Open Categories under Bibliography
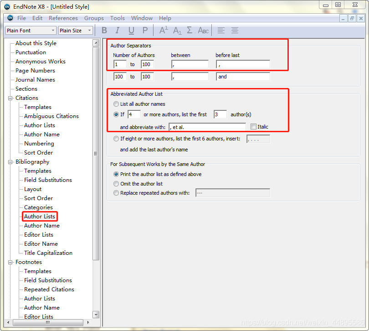The height and width of the screenshot is (331, 369). (38, 207)
